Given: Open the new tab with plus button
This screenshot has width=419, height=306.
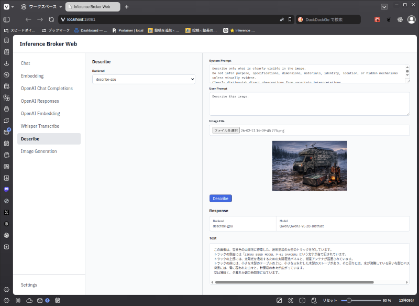Looking at the screenshot, I should 127,7.
